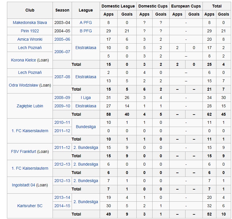Screen dimensions: 232x219
Task: Click the Domestic League header
Action: (x=118, y=6)
